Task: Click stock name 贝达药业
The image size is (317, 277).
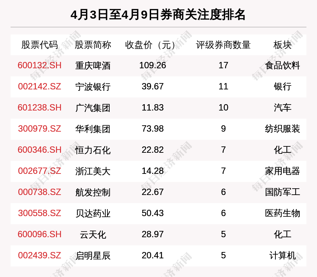Action: [93, 214]
